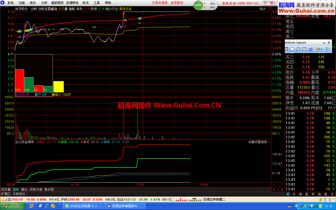Open the 关联报价 tab
This screenshot has width=336, height=210.
point(19,194)
